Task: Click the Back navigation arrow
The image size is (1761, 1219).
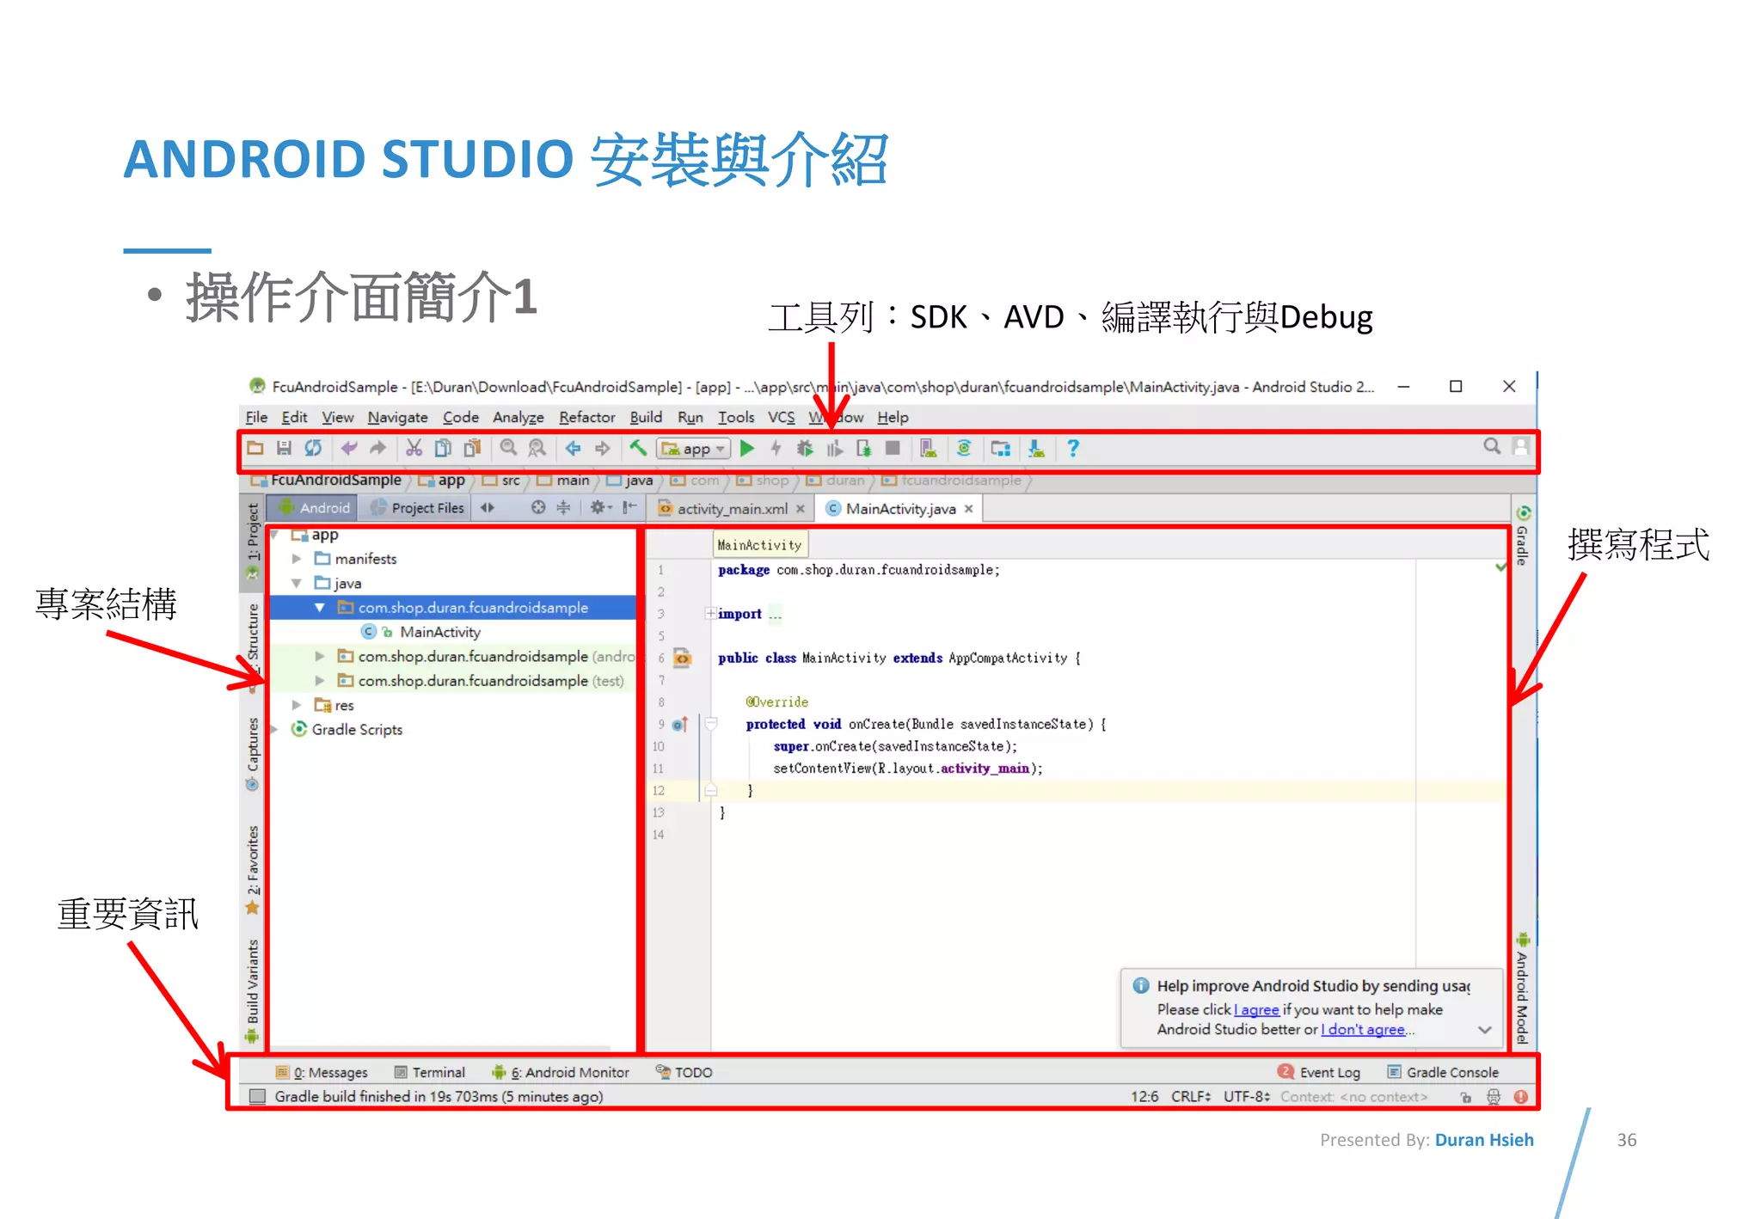Action: click(574, 448)
